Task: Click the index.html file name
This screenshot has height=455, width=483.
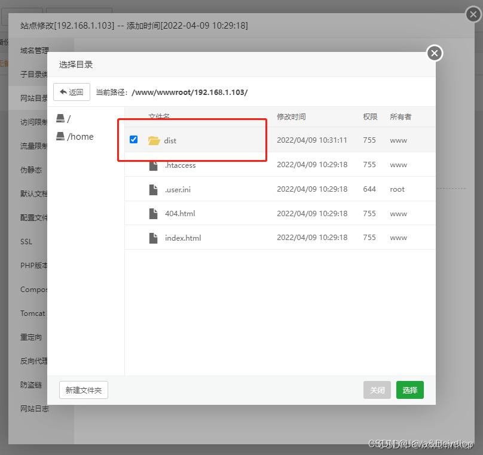Action: pyautogui.click(x=183, y=238)
